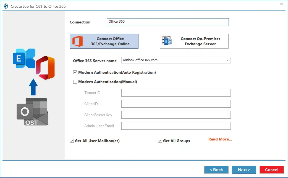Screen dimensions: 288x178
Task: Click the Client Secret Key label
Action: tap(98, 115)
